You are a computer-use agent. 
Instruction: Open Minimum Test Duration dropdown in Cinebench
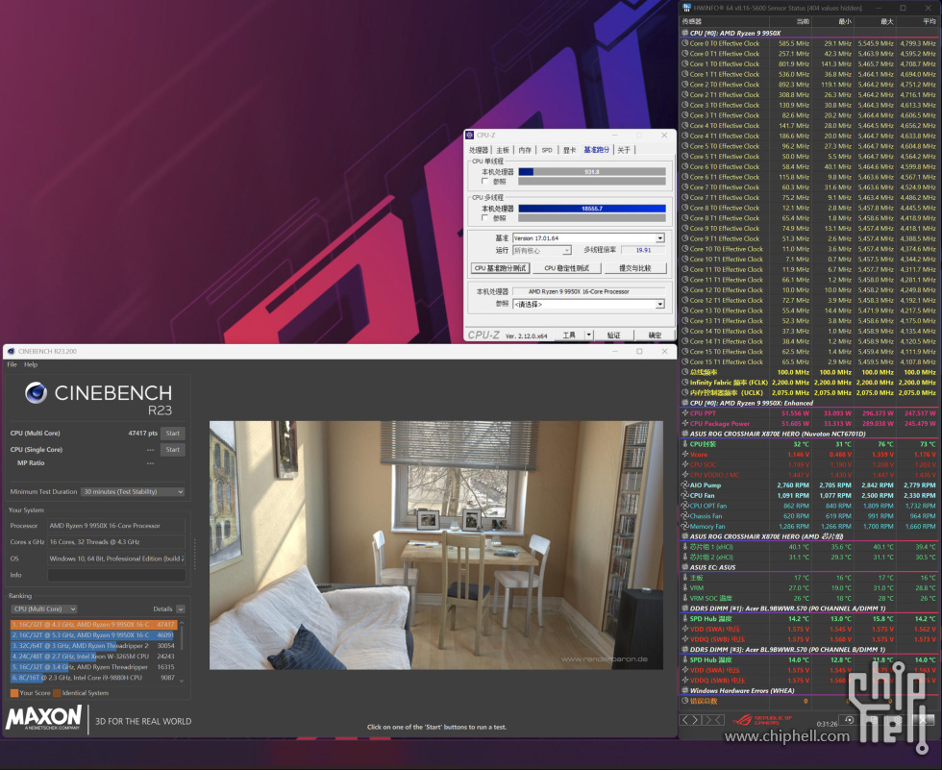[133, 492]
